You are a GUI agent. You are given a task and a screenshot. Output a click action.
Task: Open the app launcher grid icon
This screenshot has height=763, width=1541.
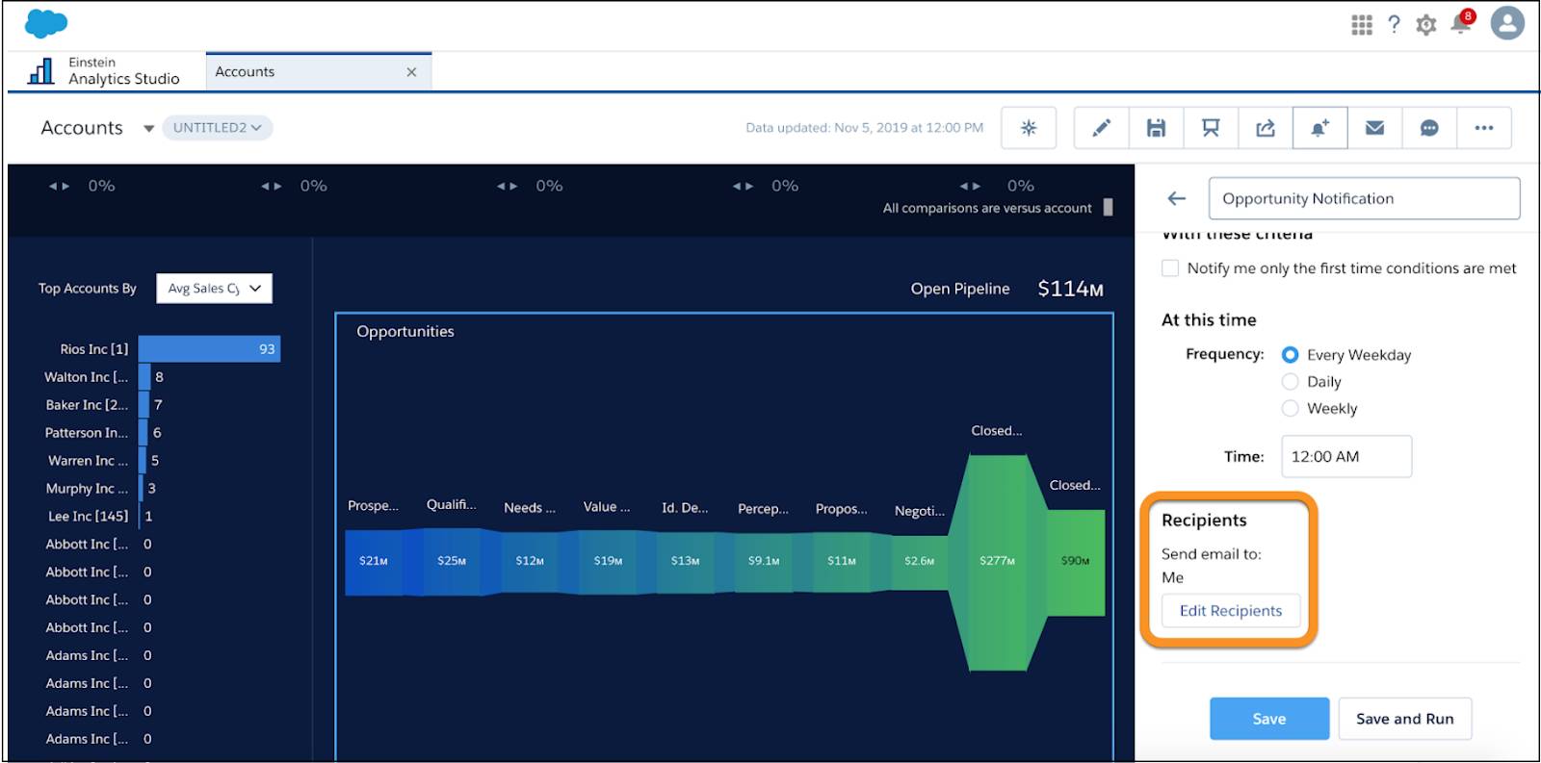[x=1361, y=25]
